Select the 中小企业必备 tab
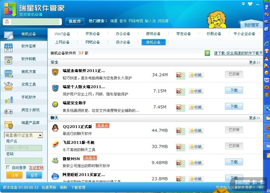 244,34
